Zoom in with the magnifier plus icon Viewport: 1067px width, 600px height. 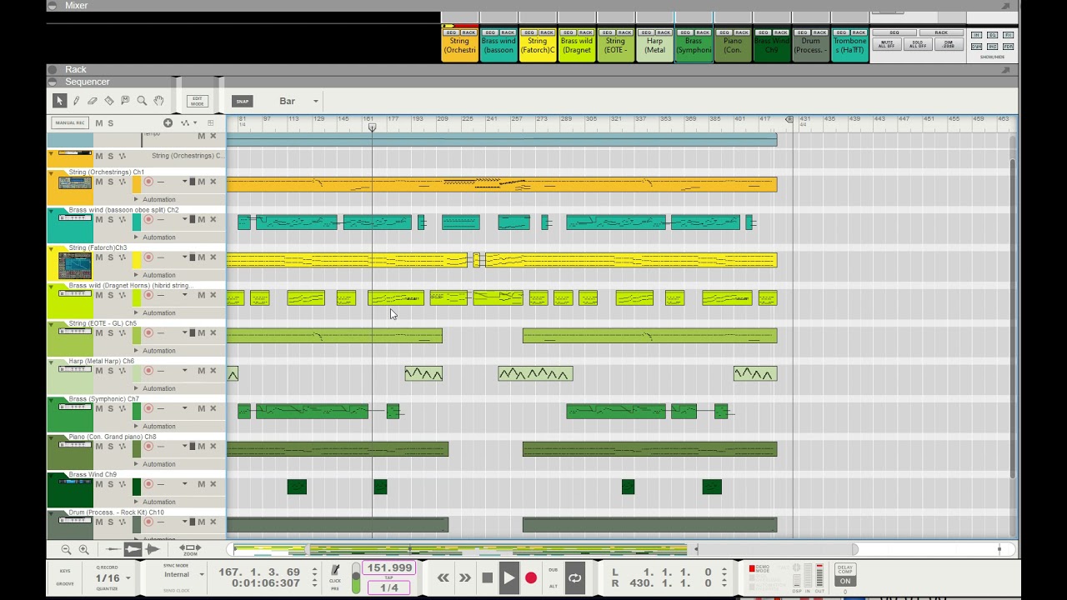[83, 549]
